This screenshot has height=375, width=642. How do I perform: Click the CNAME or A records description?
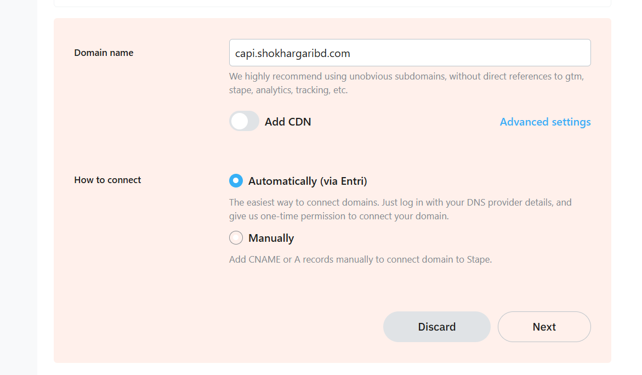[360, 259]
